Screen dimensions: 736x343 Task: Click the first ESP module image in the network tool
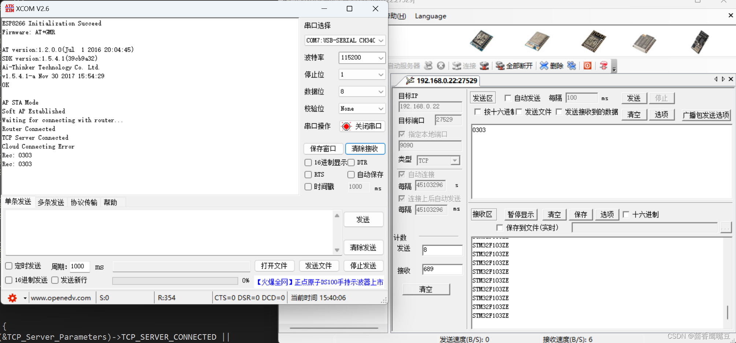click(x=482, y=41)
